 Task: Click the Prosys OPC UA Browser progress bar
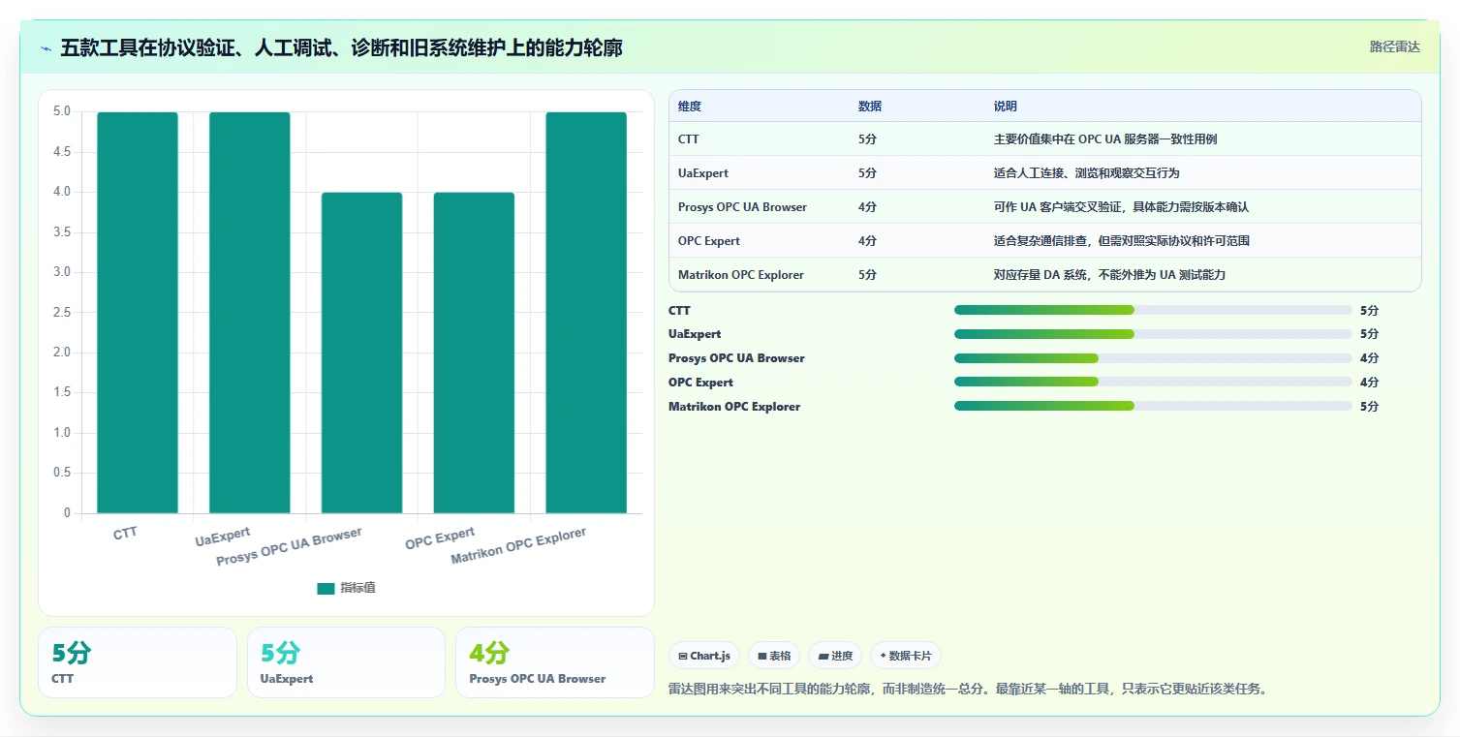pyautogui.click(x=1153, y=358)
